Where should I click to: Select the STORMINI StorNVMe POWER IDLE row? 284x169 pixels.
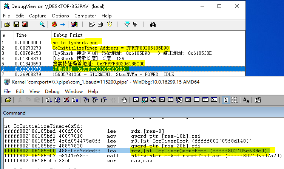(x=123, y=74)
